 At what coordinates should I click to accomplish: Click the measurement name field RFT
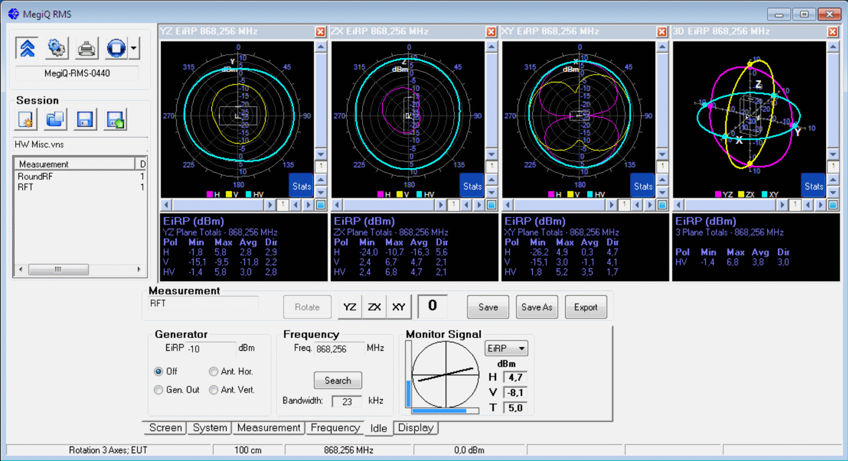point(203,304)
